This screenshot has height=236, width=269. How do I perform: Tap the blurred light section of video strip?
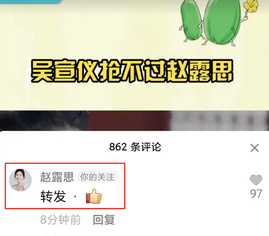(220, 121)
